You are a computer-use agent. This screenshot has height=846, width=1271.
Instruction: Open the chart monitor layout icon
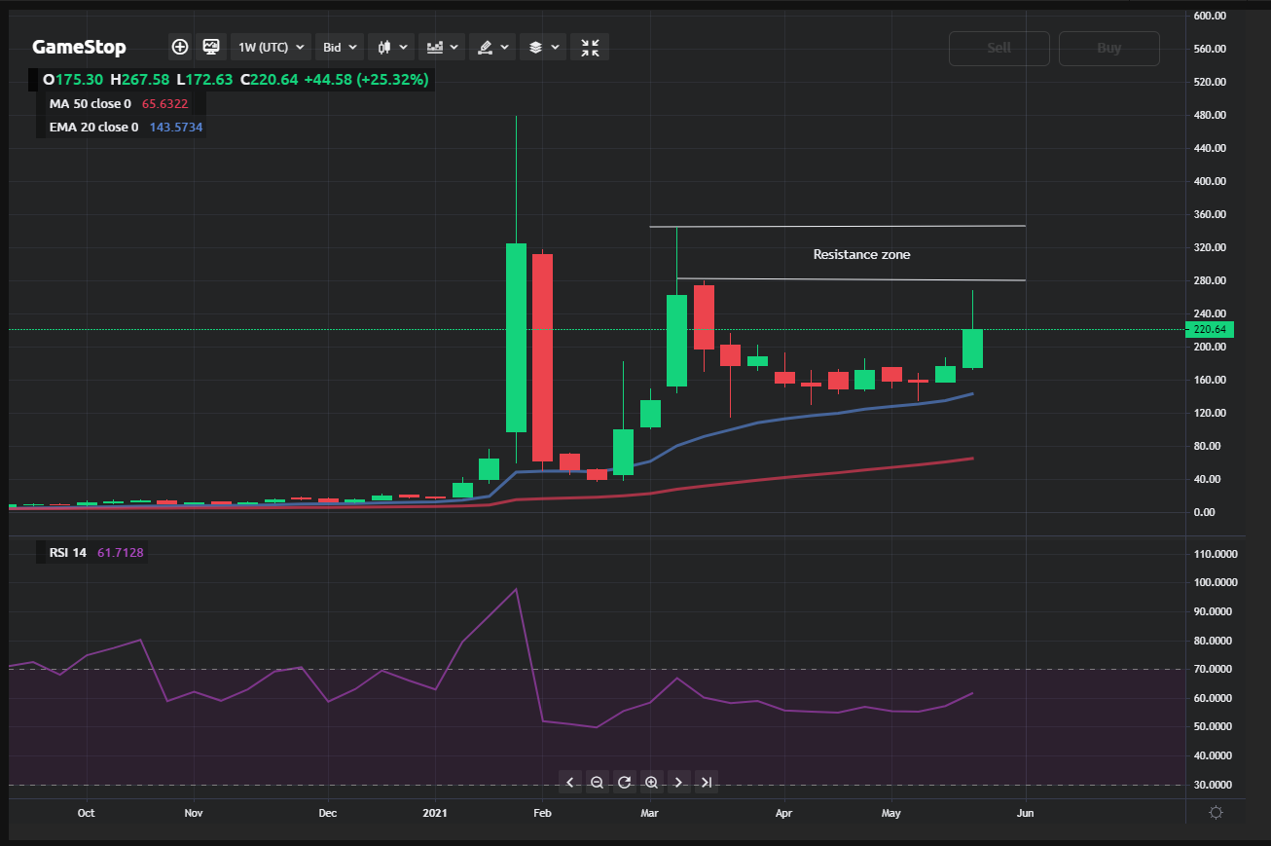coord(210,47)
